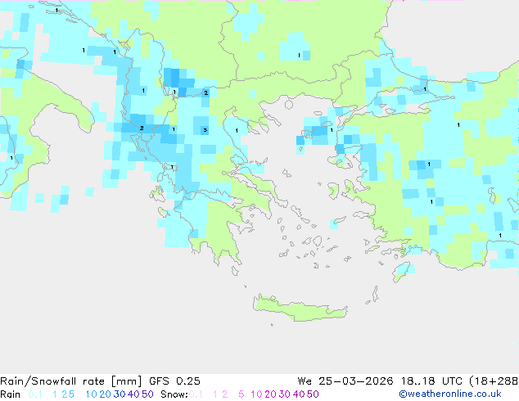Select the rain legend value 50
519x401 pixels.
tap(147, 394)
